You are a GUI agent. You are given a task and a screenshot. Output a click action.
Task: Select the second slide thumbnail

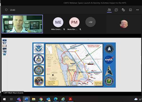pyautogui.click(x=4, y=43)
